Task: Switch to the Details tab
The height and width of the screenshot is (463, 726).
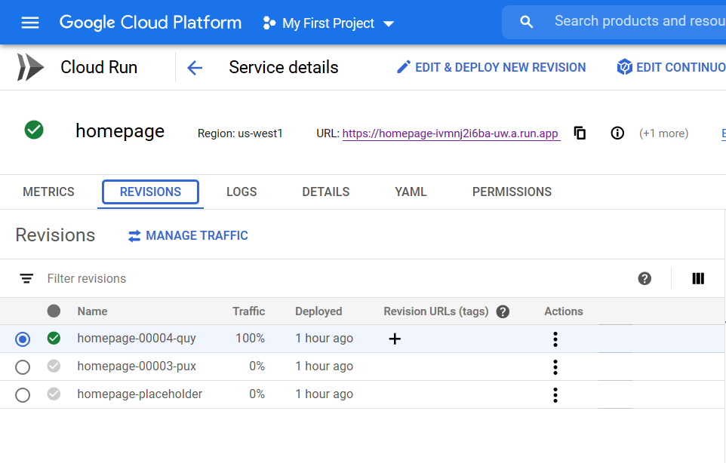Action: click(x=326, y=192)
